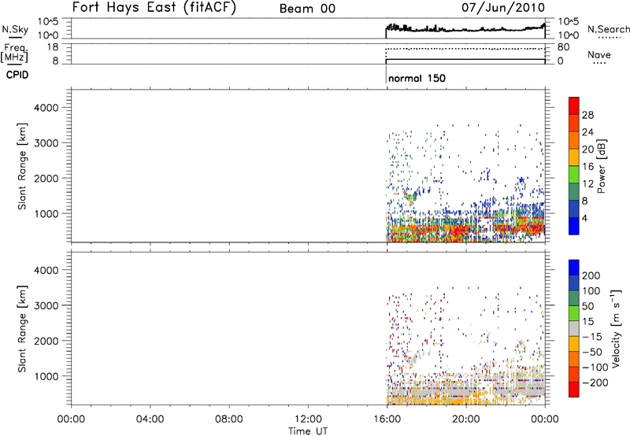Click the '20:00' time axis tick label
The image size is (630, 436).
click(466, 419)
